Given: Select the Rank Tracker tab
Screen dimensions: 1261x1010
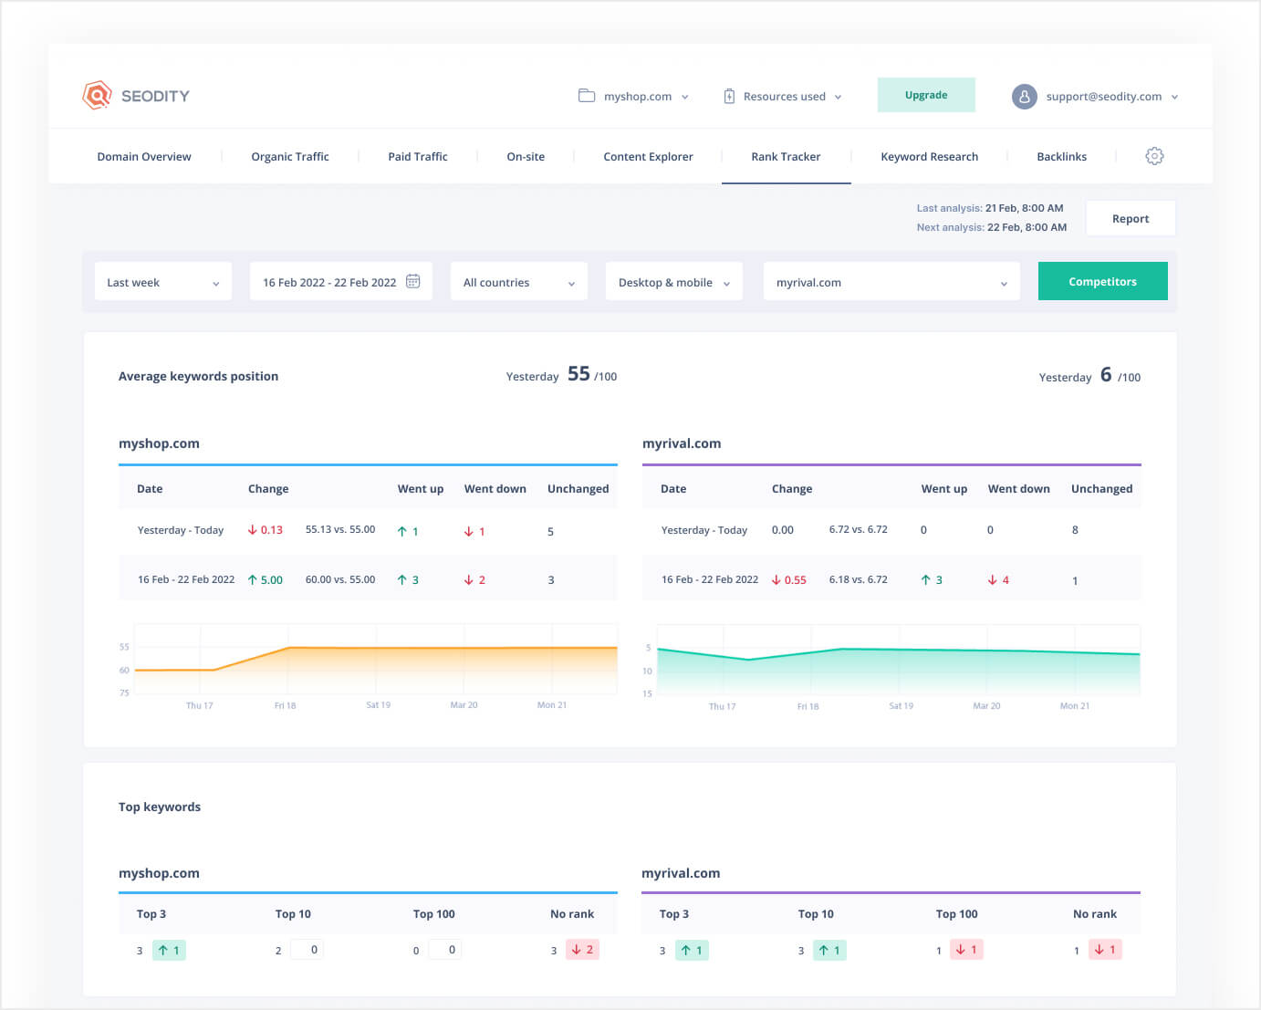Looking at the screenshot, I should pos(786,157).
